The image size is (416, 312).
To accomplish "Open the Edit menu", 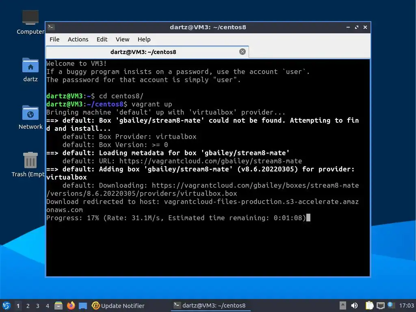I will click(102, 39).
